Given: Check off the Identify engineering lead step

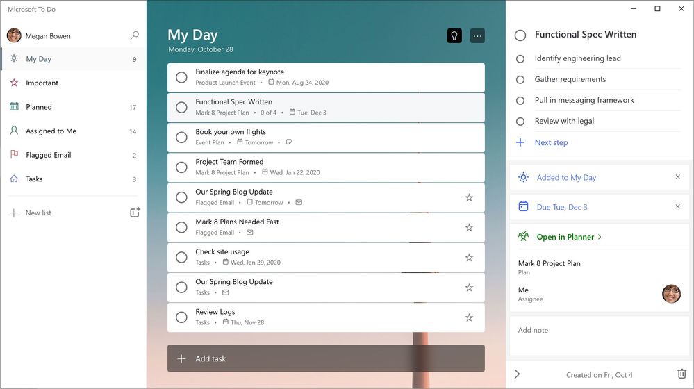Looking at the screenshot, I should pyautogui.click(x=520, y=59).
